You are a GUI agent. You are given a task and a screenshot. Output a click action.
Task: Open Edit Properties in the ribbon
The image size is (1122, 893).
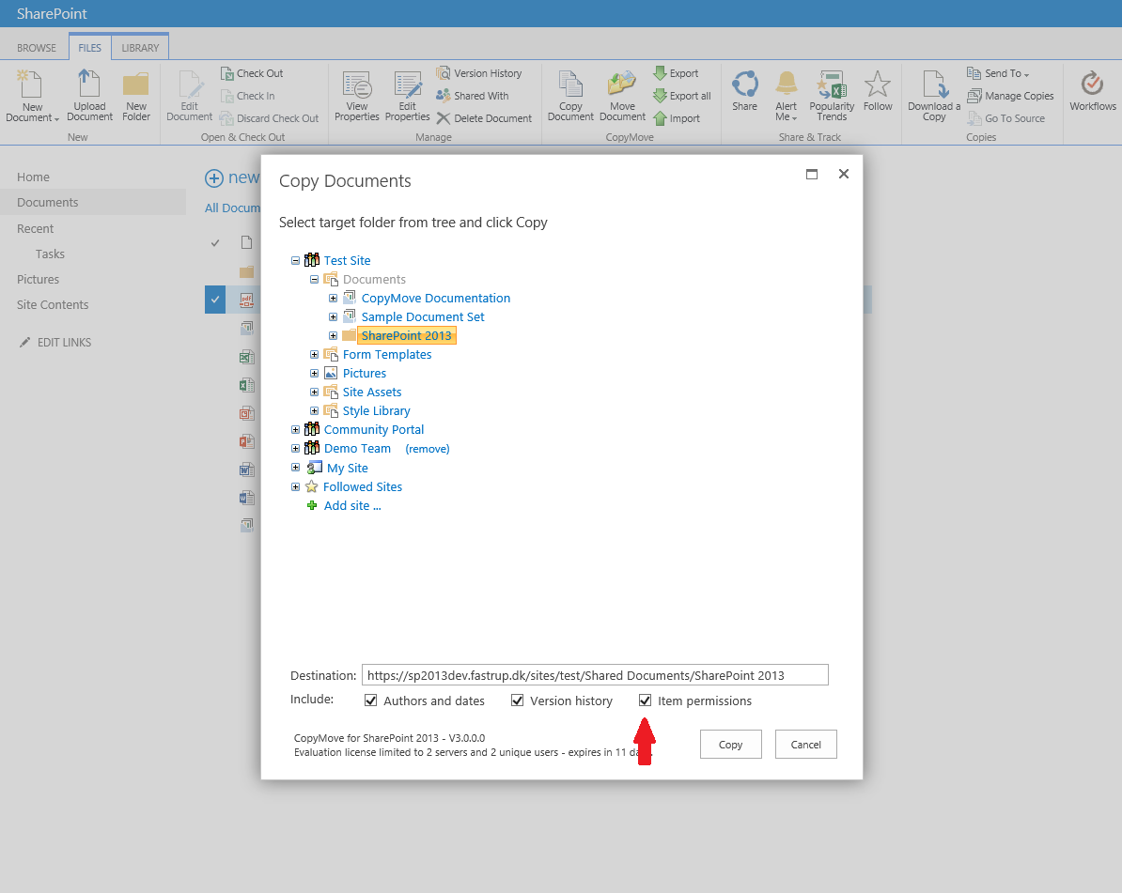[407, 96]
